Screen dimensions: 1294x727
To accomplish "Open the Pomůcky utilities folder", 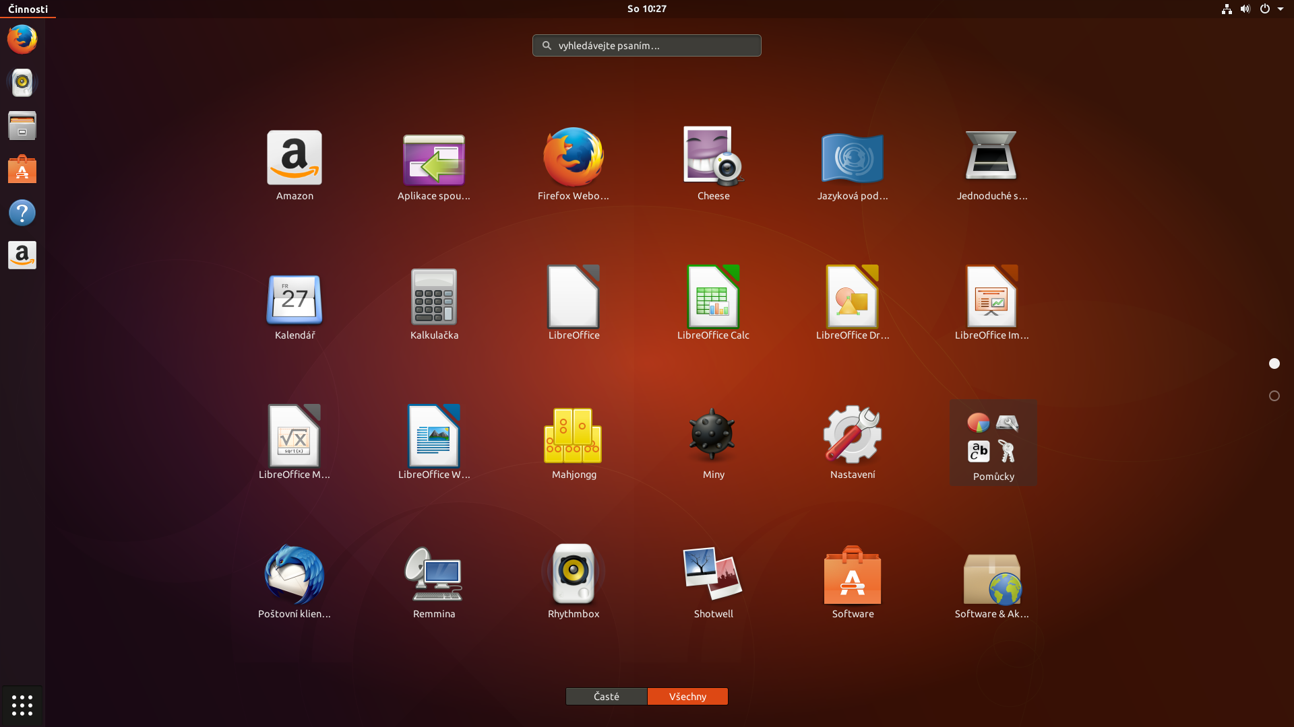I will (993, 444).
